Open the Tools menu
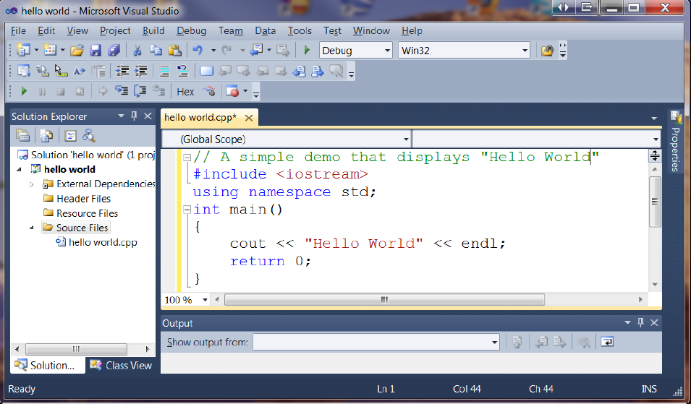Image resolution: width=691 pixels, height=404 pixels. [300, 31]
